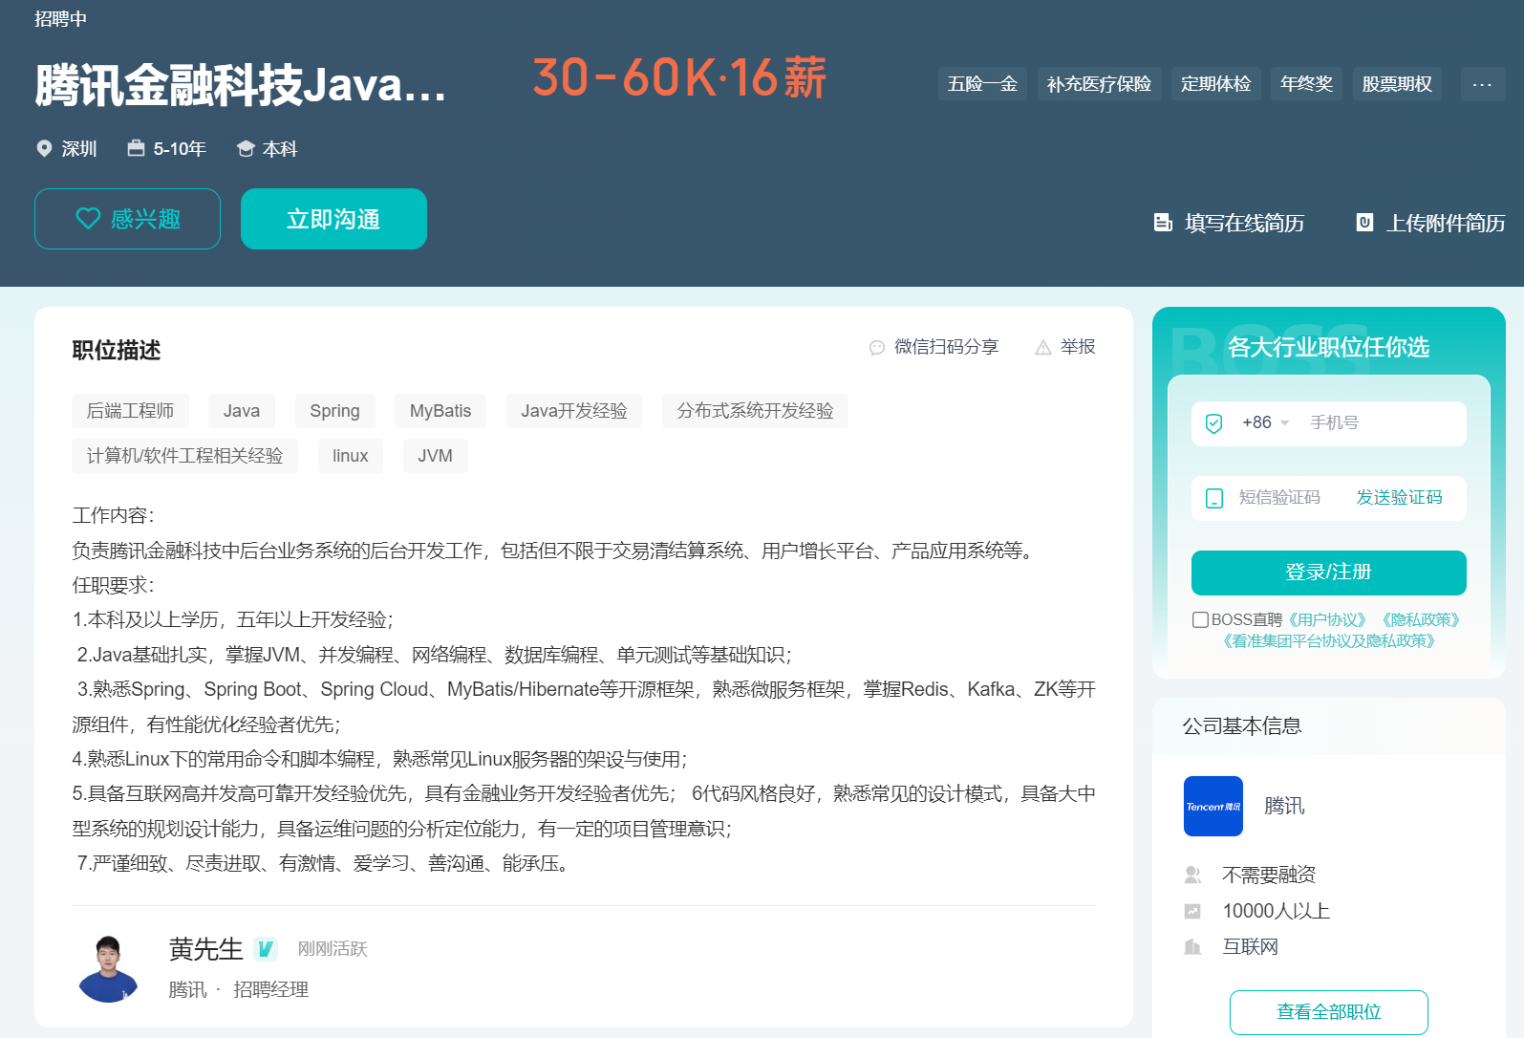Click the 登录/注册 button
The height and width of the screenshot is (1038, 1524).
(x=1328, y=573)
